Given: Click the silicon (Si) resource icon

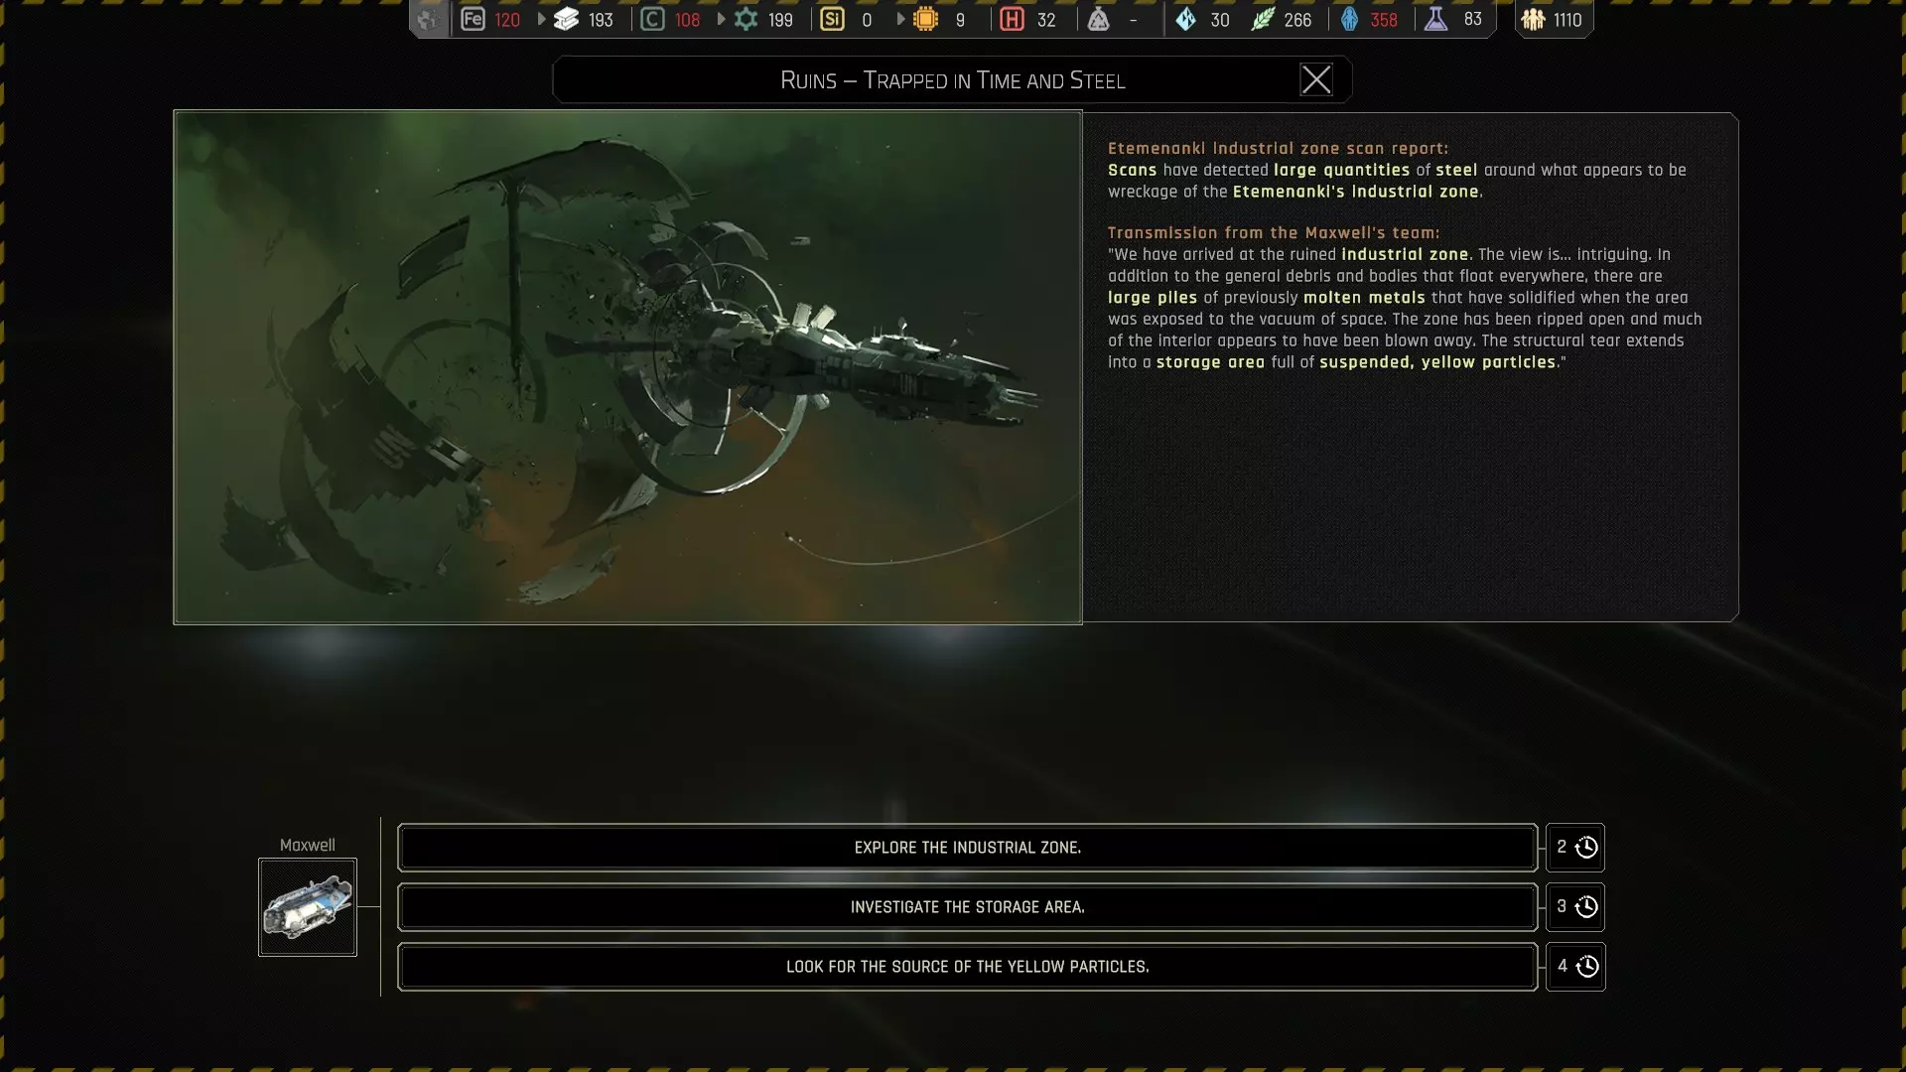Looking at the screenshot, I should tap(832, 19).
